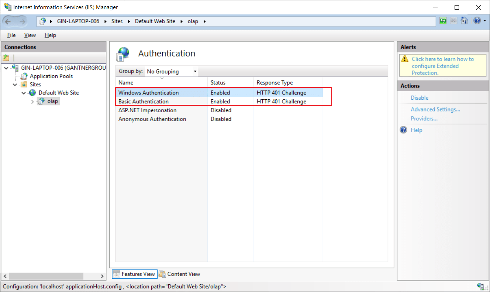Click the Forward navigation arrow
This screenshot has width=490, height=292.
[23, 21]
